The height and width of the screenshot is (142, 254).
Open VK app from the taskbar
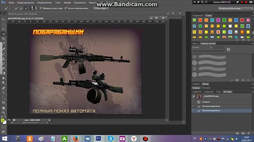(x=87, y=138)
